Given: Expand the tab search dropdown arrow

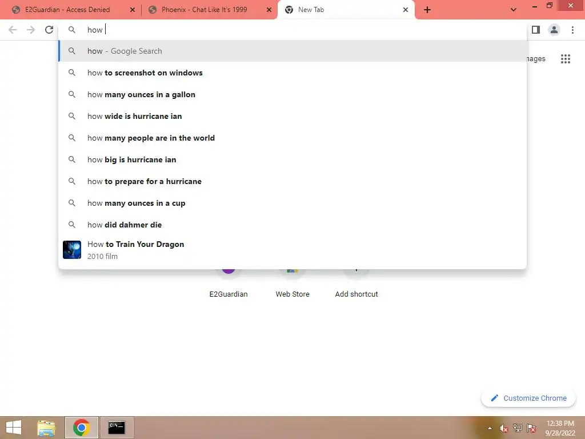Looking at the screenshot, I should [514, 10].
